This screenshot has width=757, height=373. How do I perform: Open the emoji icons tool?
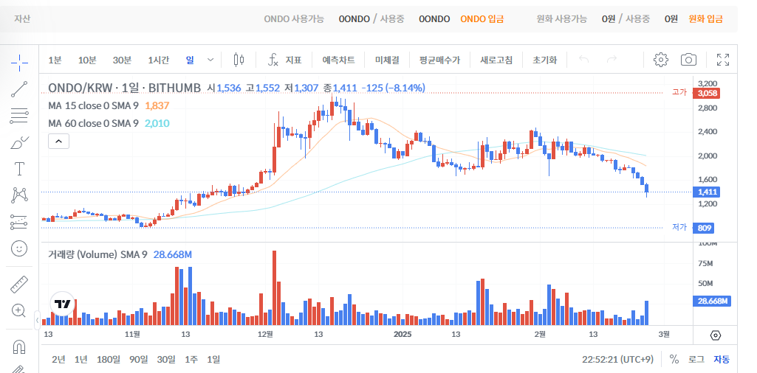[x=19, y=248]
